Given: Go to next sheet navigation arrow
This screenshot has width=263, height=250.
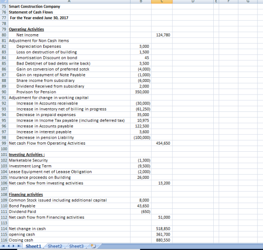Looking at the screenshot, I should coord(14,246).
